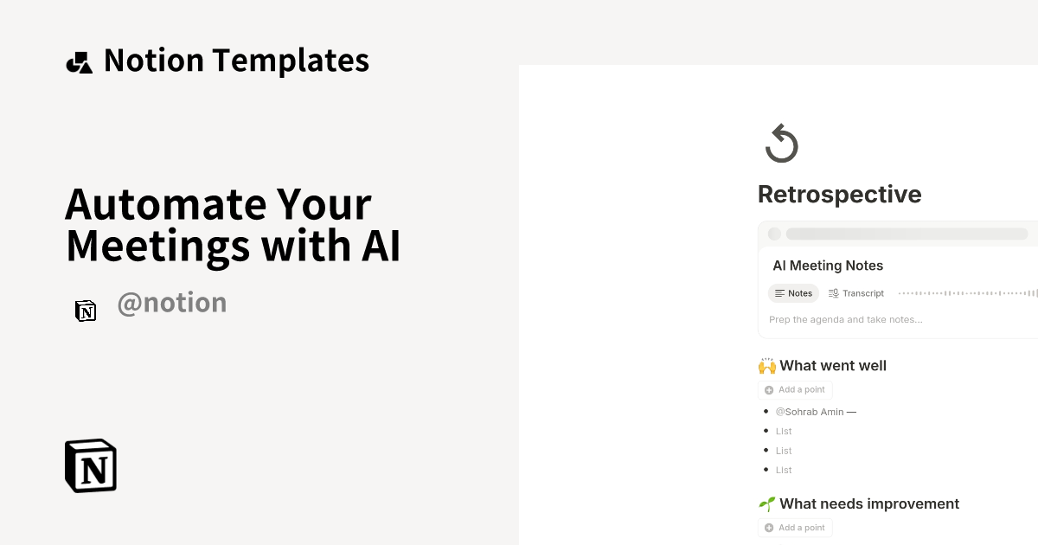This screenshot has height=545, width=1038.
Task: Click the Transcript audio icon
Action: [x=835, y=293]
